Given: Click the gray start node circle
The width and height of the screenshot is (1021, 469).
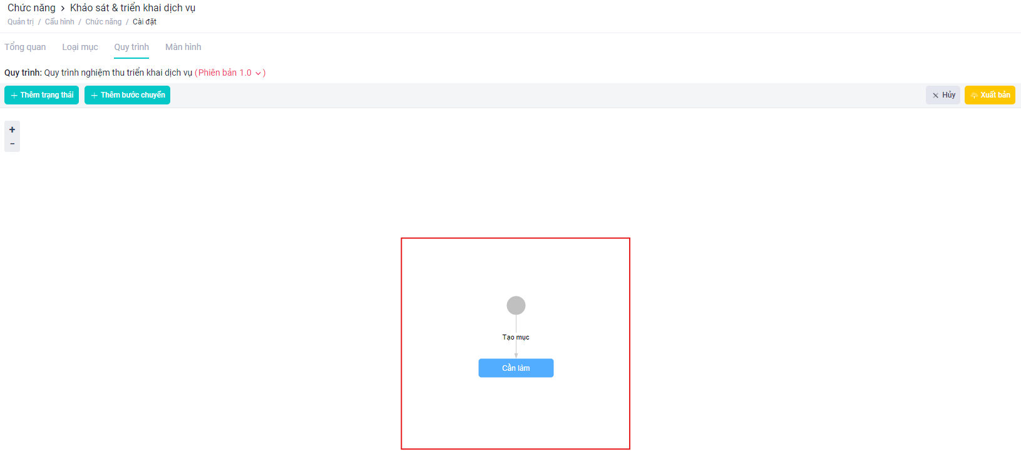Looking at the screenshot, I should coord(516,306).
